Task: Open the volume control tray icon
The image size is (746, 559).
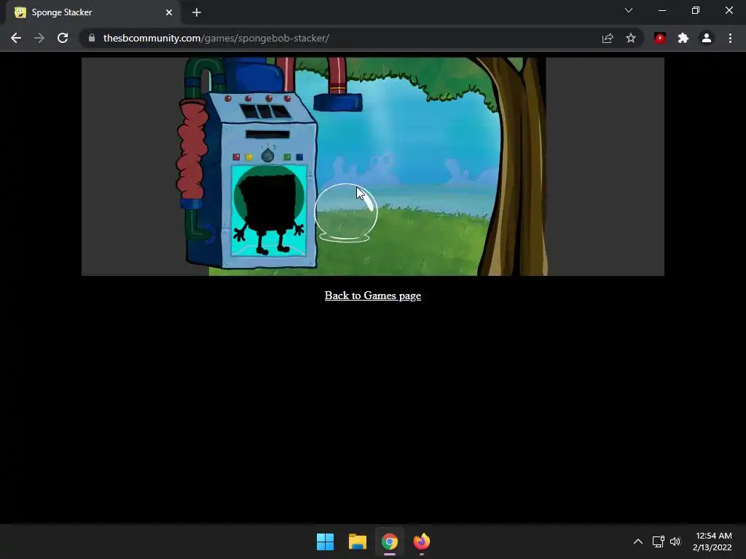Action: click(675, 542)
